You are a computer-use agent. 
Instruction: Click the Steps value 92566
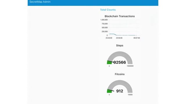tap(119, 62)
